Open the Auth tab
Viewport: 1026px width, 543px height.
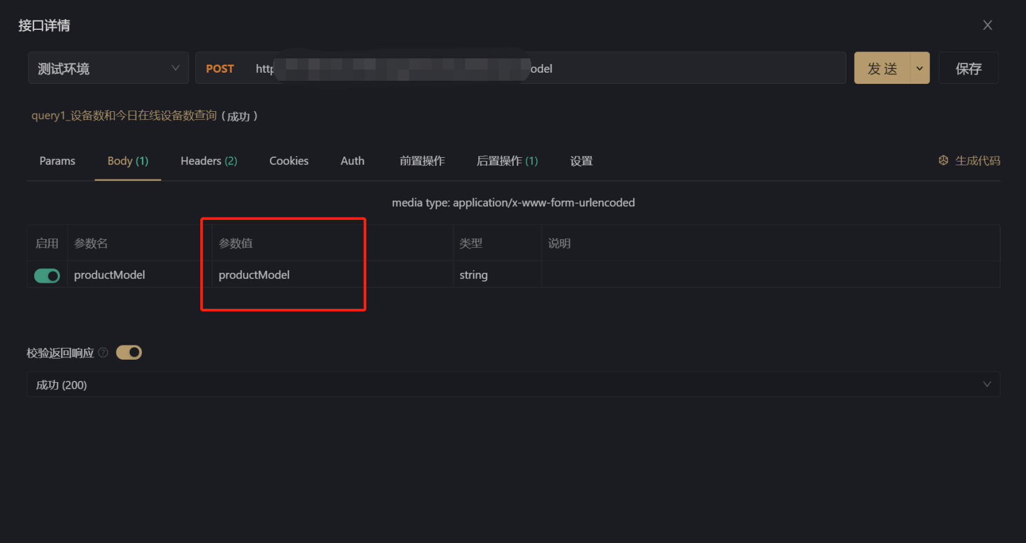353,161
